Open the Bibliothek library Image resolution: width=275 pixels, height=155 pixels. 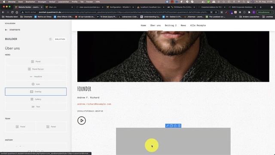(x=60, y=39)
